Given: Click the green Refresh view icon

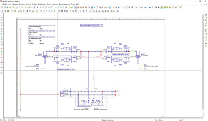Looking at the screenshot, I should (56, 7).
